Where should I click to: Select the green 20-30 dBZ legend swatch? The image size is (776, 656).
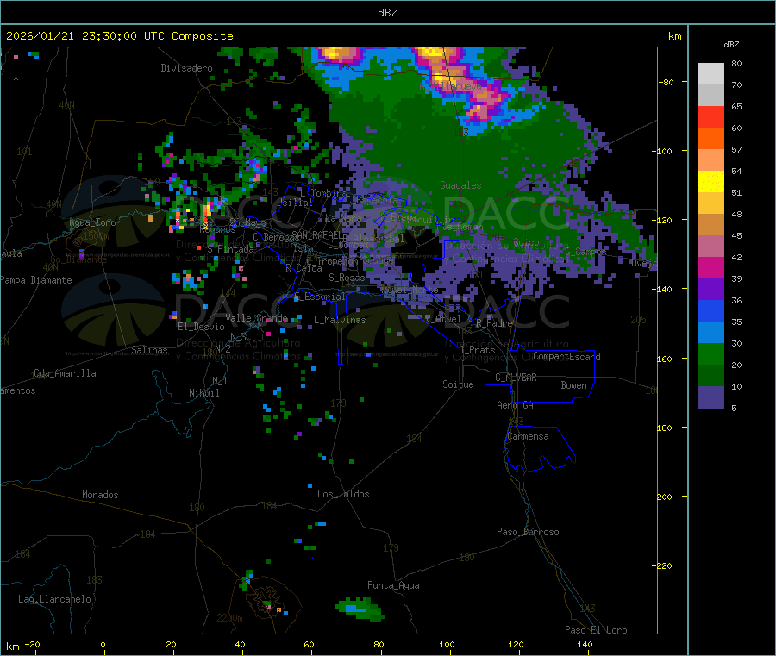click(x=710, y=353)
